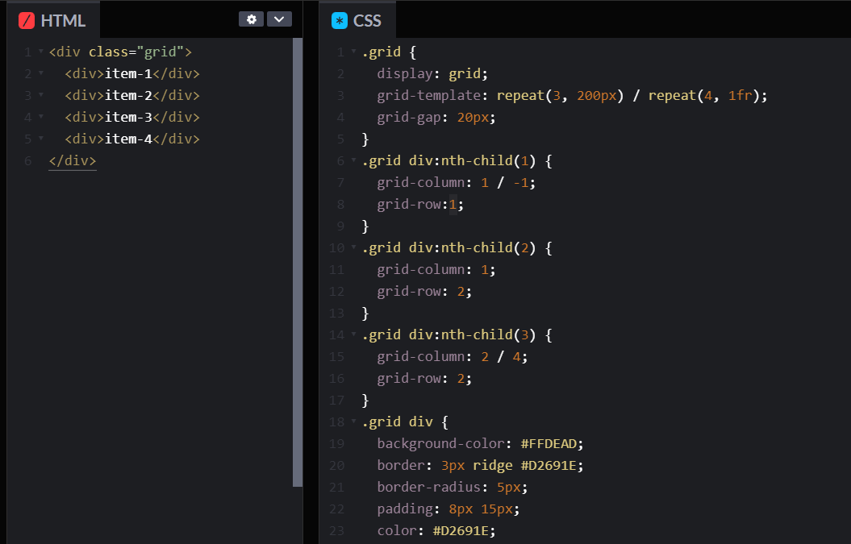The width and height of the screenshot is (851, 544).
Task: Collapse the .grid div rule at line 18
Action: 353,422
